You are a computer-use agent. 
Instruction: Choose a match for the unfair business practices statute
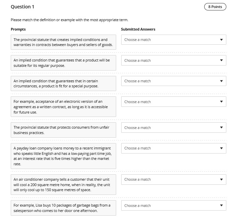pos(173,128)
